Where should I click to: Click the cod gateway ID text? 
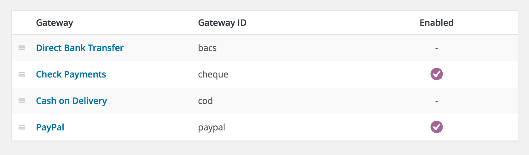[x=205, y=101]
